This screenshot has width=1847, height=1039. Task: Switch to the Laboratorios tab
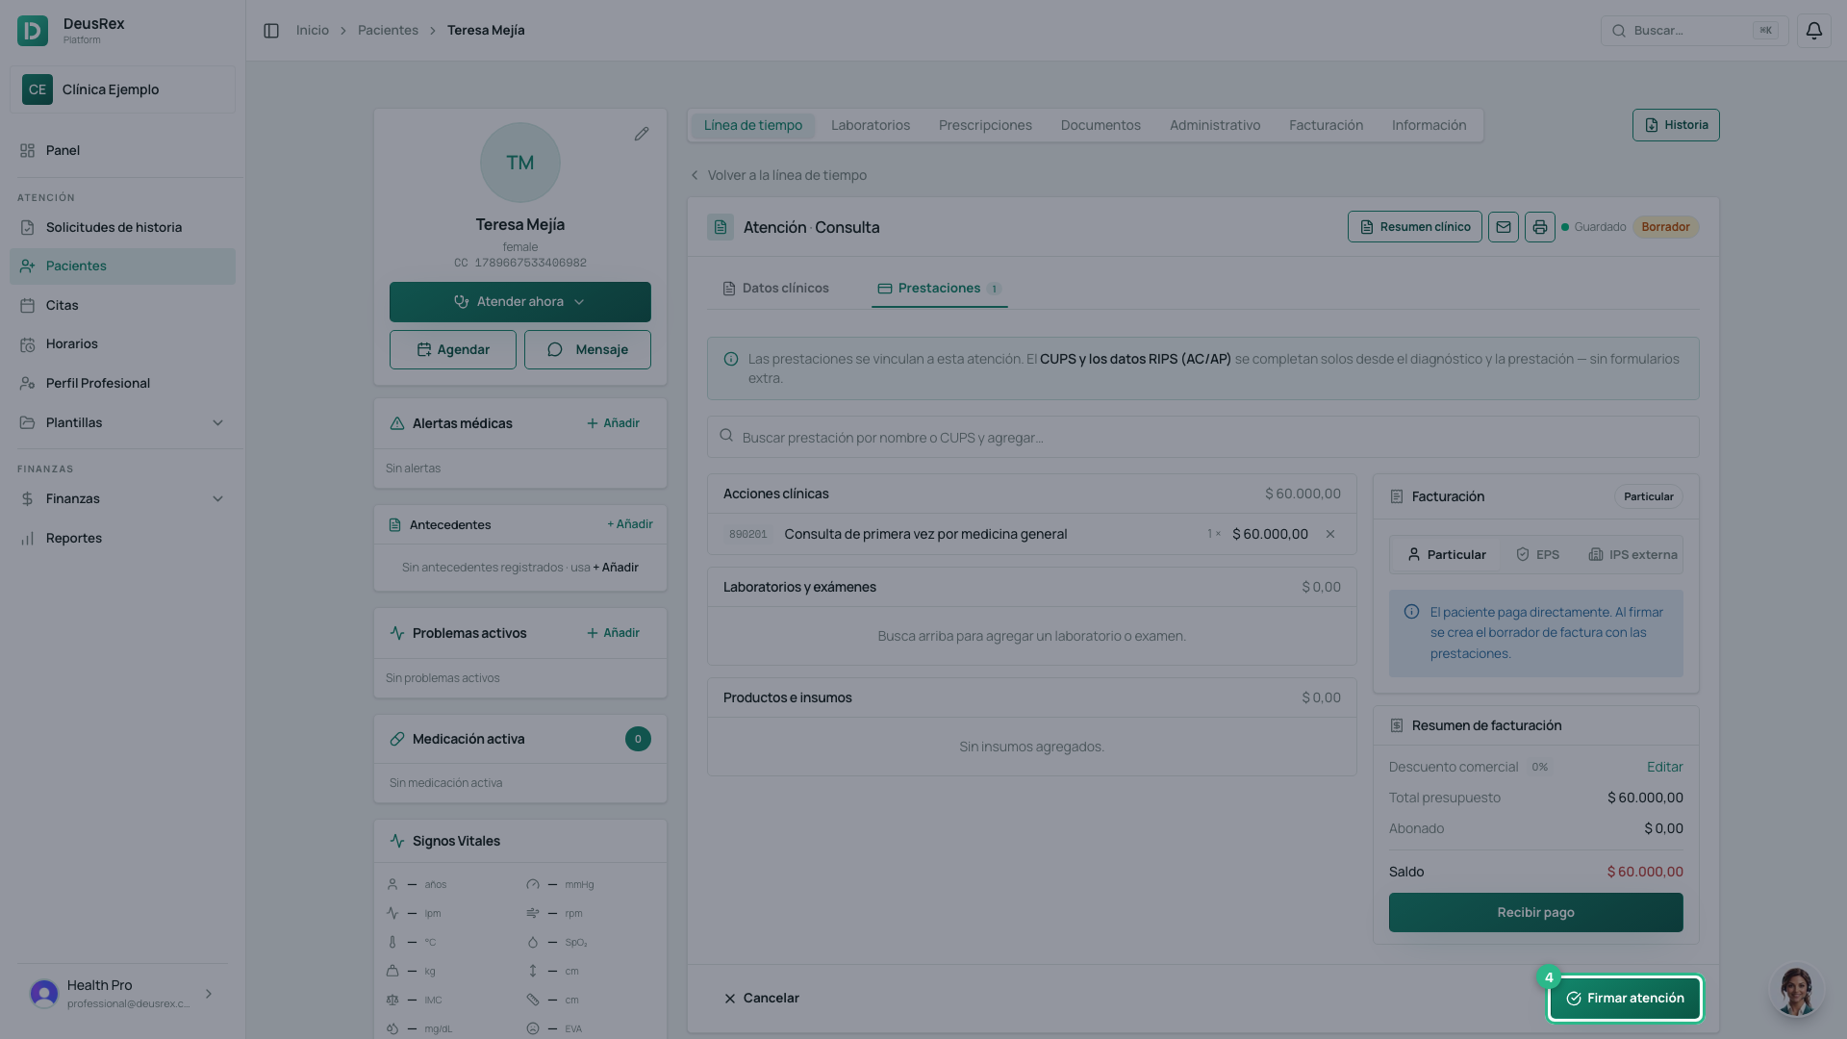(871, 126)
